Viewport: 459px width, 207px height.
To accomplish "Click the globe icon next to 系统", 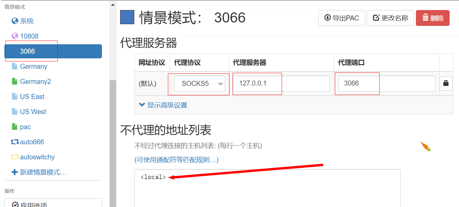I will [x=15, y=21].
